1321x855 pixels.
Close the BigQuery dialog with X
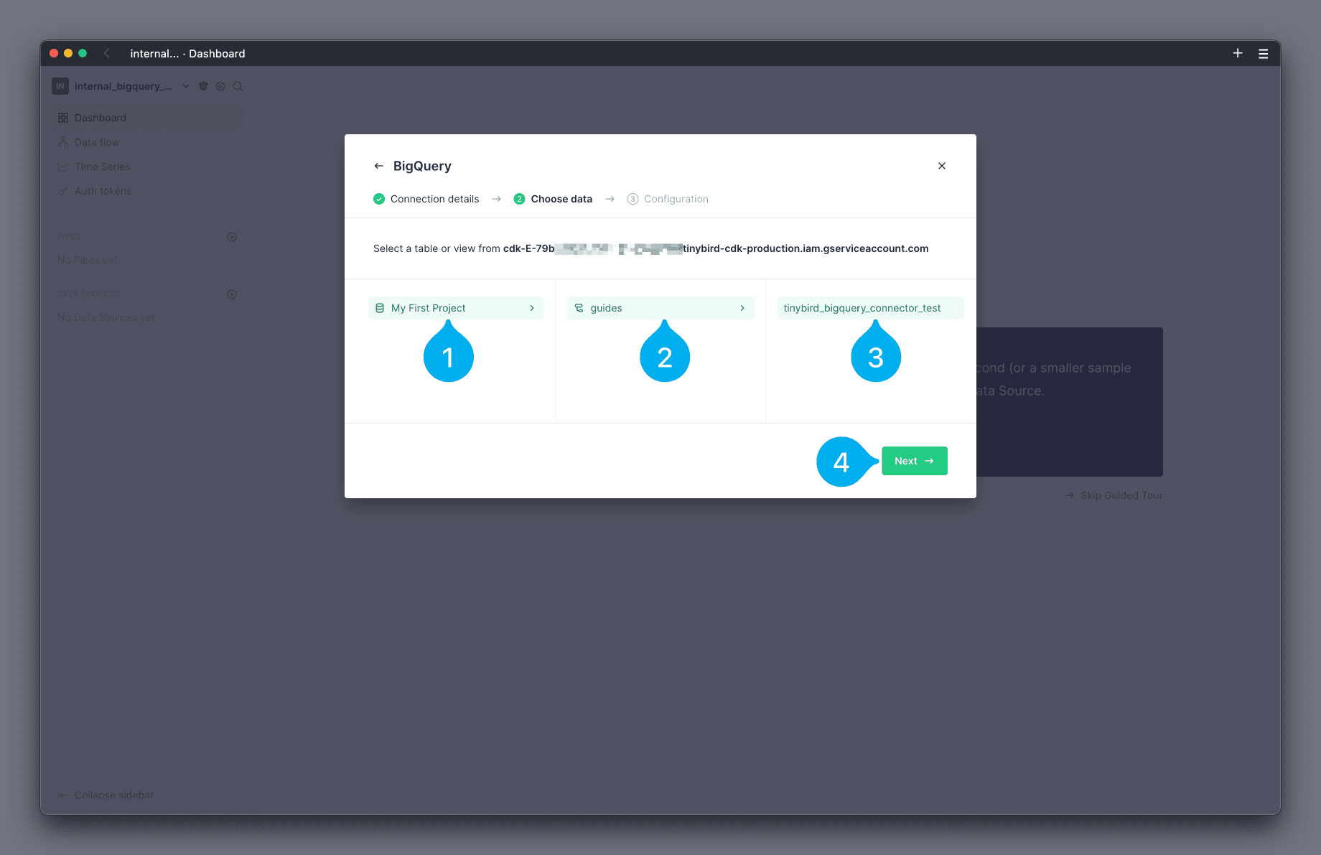[x=941, y=166]
